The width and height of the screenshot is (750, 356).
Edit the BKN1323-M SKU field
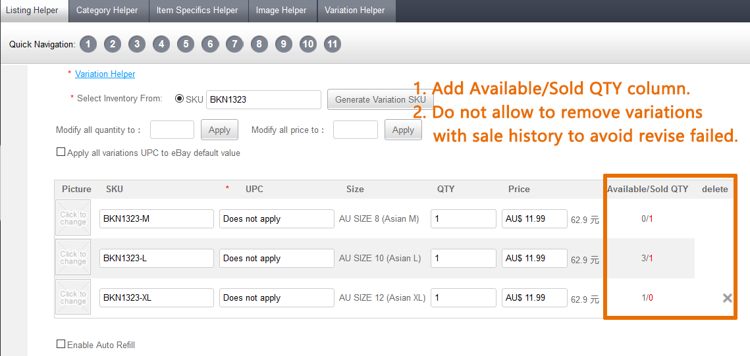pos(157,219)
